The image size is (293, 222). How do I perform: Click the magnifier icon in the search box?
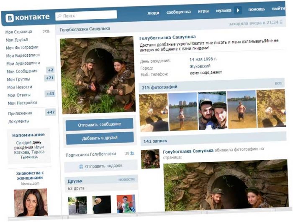pyautogui.click(x=59, y=15)
